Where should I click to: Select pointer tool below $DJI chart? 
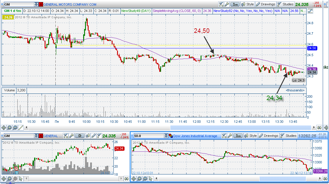click(151, 179)
